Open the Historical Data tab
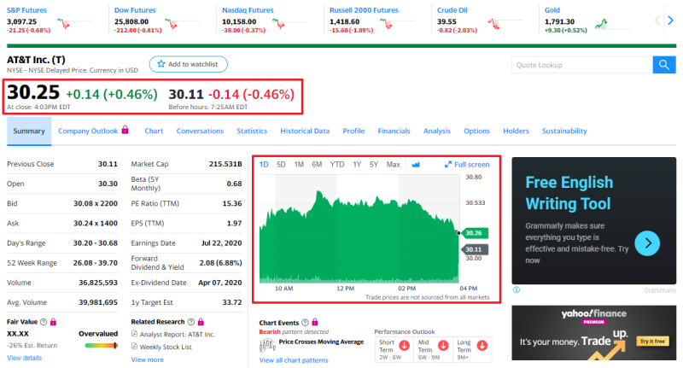 (305, 131)
